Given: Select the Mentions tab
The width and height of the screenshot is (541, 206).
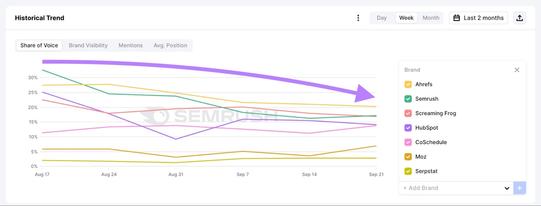Looking at the screenshot, I should point(131,46).
